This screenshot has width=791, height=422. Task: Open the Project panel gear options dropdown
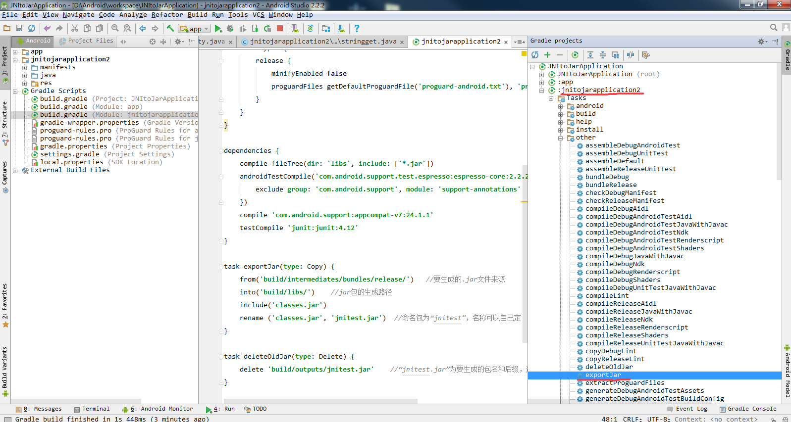[x=179, y=42]
